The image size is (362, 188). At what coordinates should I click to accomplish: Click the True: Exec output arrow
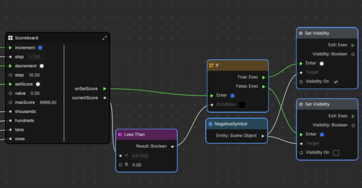pos(264,77)
